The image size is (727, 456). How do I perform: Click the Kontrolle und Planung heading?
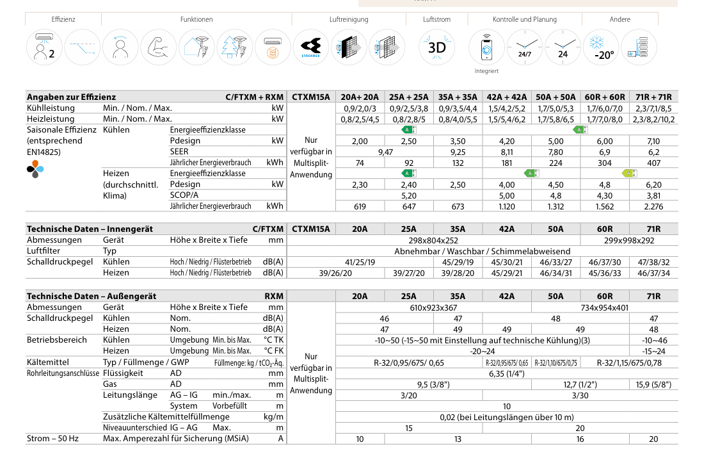(524, 20)
